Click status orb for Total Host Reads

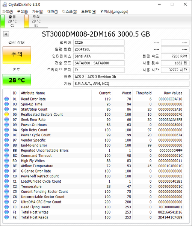(x=6, y=217)
